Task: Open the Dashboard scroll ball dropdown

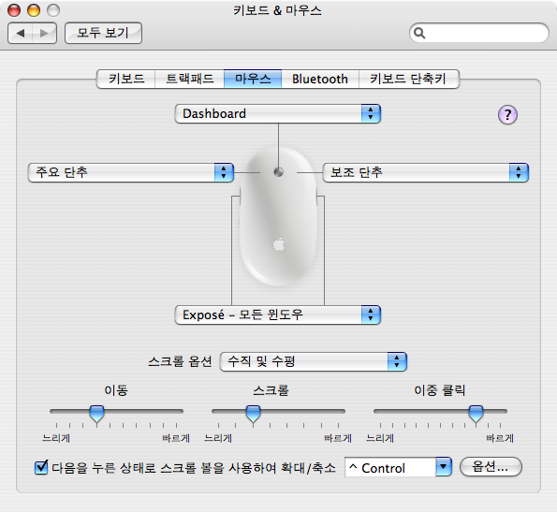Action: pyautogui.click(x=278, y=113)
